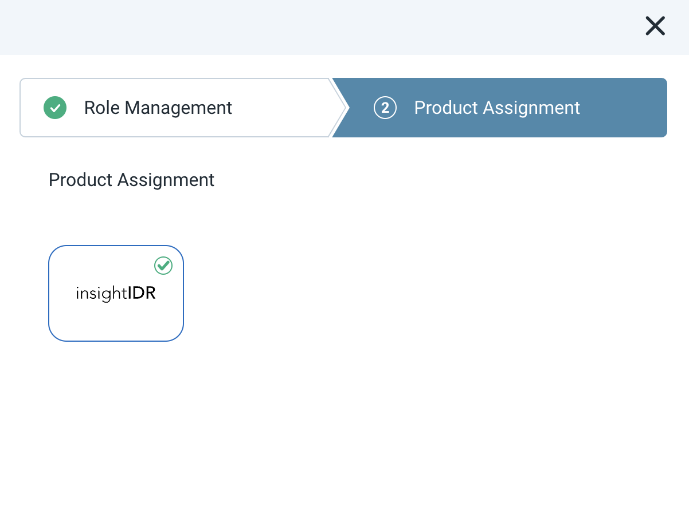
Task: Click the circled 2 in the blue step
Action: point(385,108)
